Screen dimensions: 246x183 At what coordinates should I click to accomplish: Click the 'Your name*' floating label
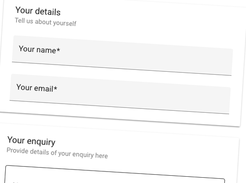[40, 50]
